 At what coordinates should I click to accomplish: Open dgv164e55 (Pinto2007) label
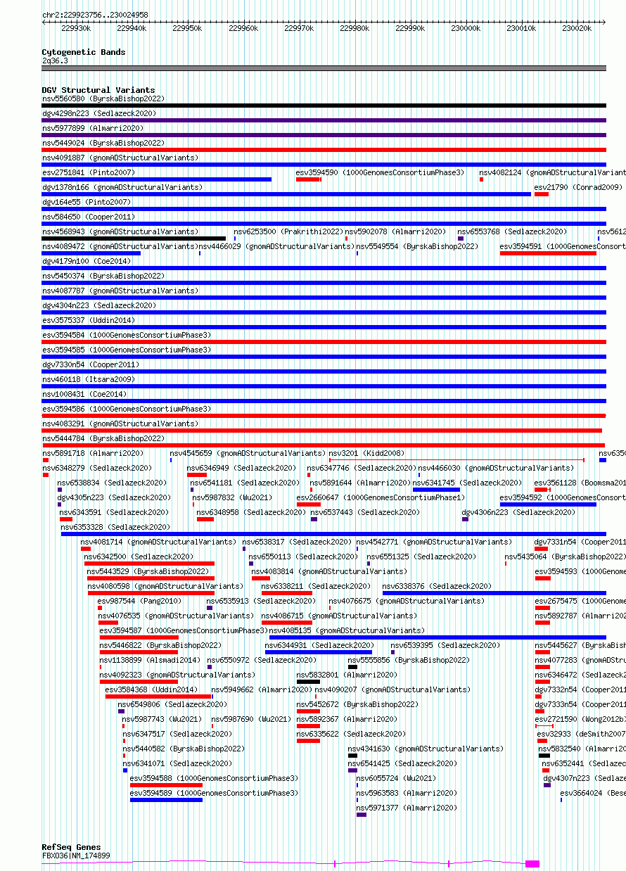point(87,202)
